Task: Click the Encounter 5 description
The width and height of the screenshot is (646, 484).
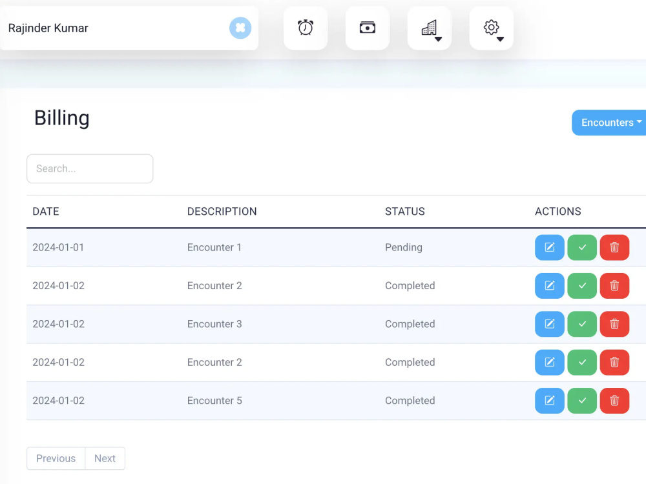Action: click(214, 401)
